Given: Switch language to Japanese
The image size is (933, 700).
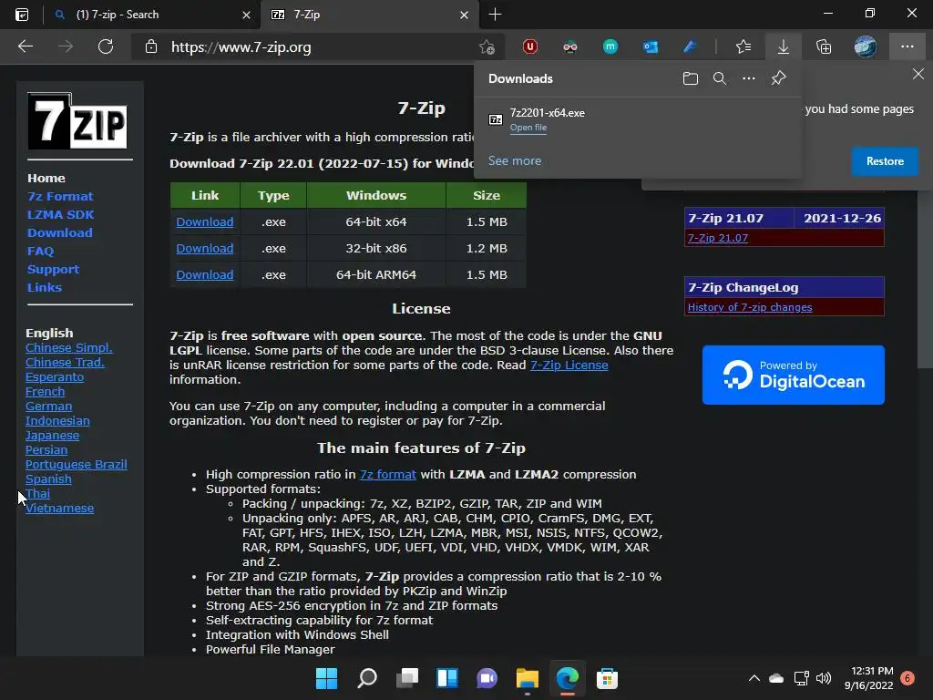Looking at the screenshot, I should (x=52, y=435).
